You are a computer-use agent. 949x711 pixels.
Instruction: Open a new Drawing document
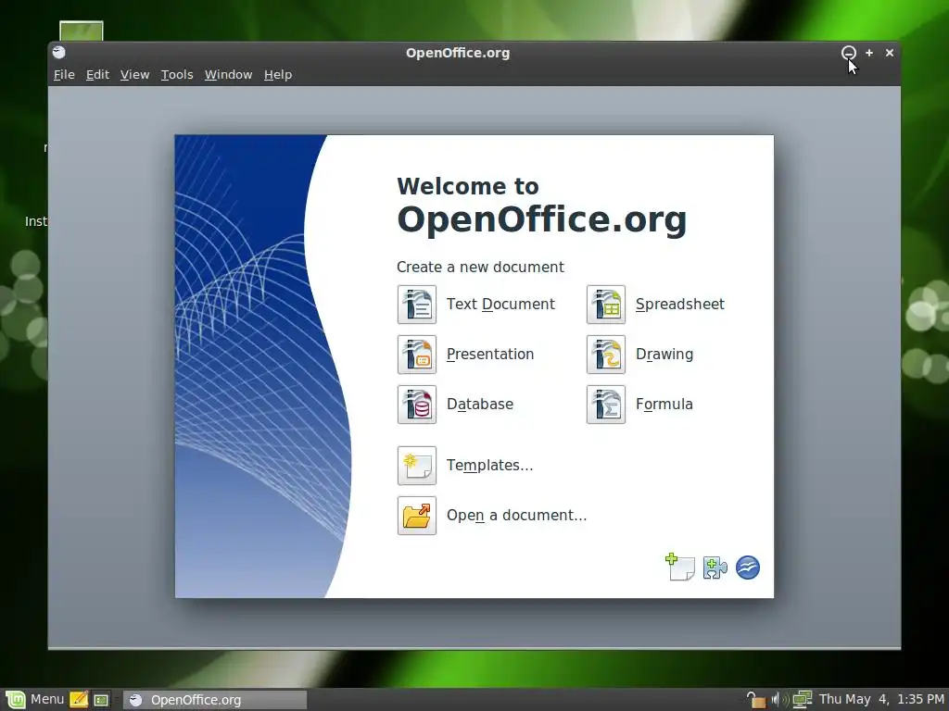(x=606, y=355)
